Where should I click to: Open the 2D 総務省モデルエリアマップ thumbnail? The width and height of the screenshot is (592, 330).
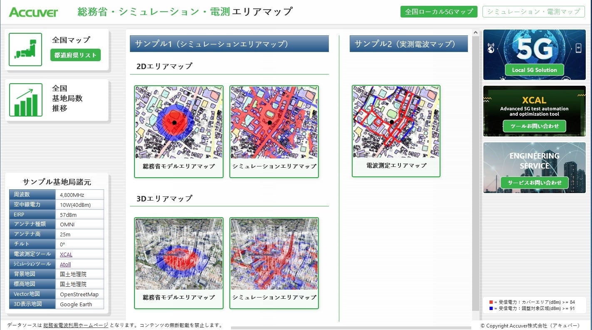pos(179,123)
